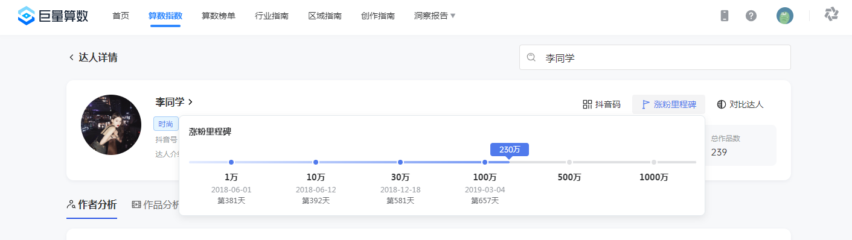Screen dimensions: 852x240
Task: Show the 抖音码 QR code
Action: coord(601,104)
